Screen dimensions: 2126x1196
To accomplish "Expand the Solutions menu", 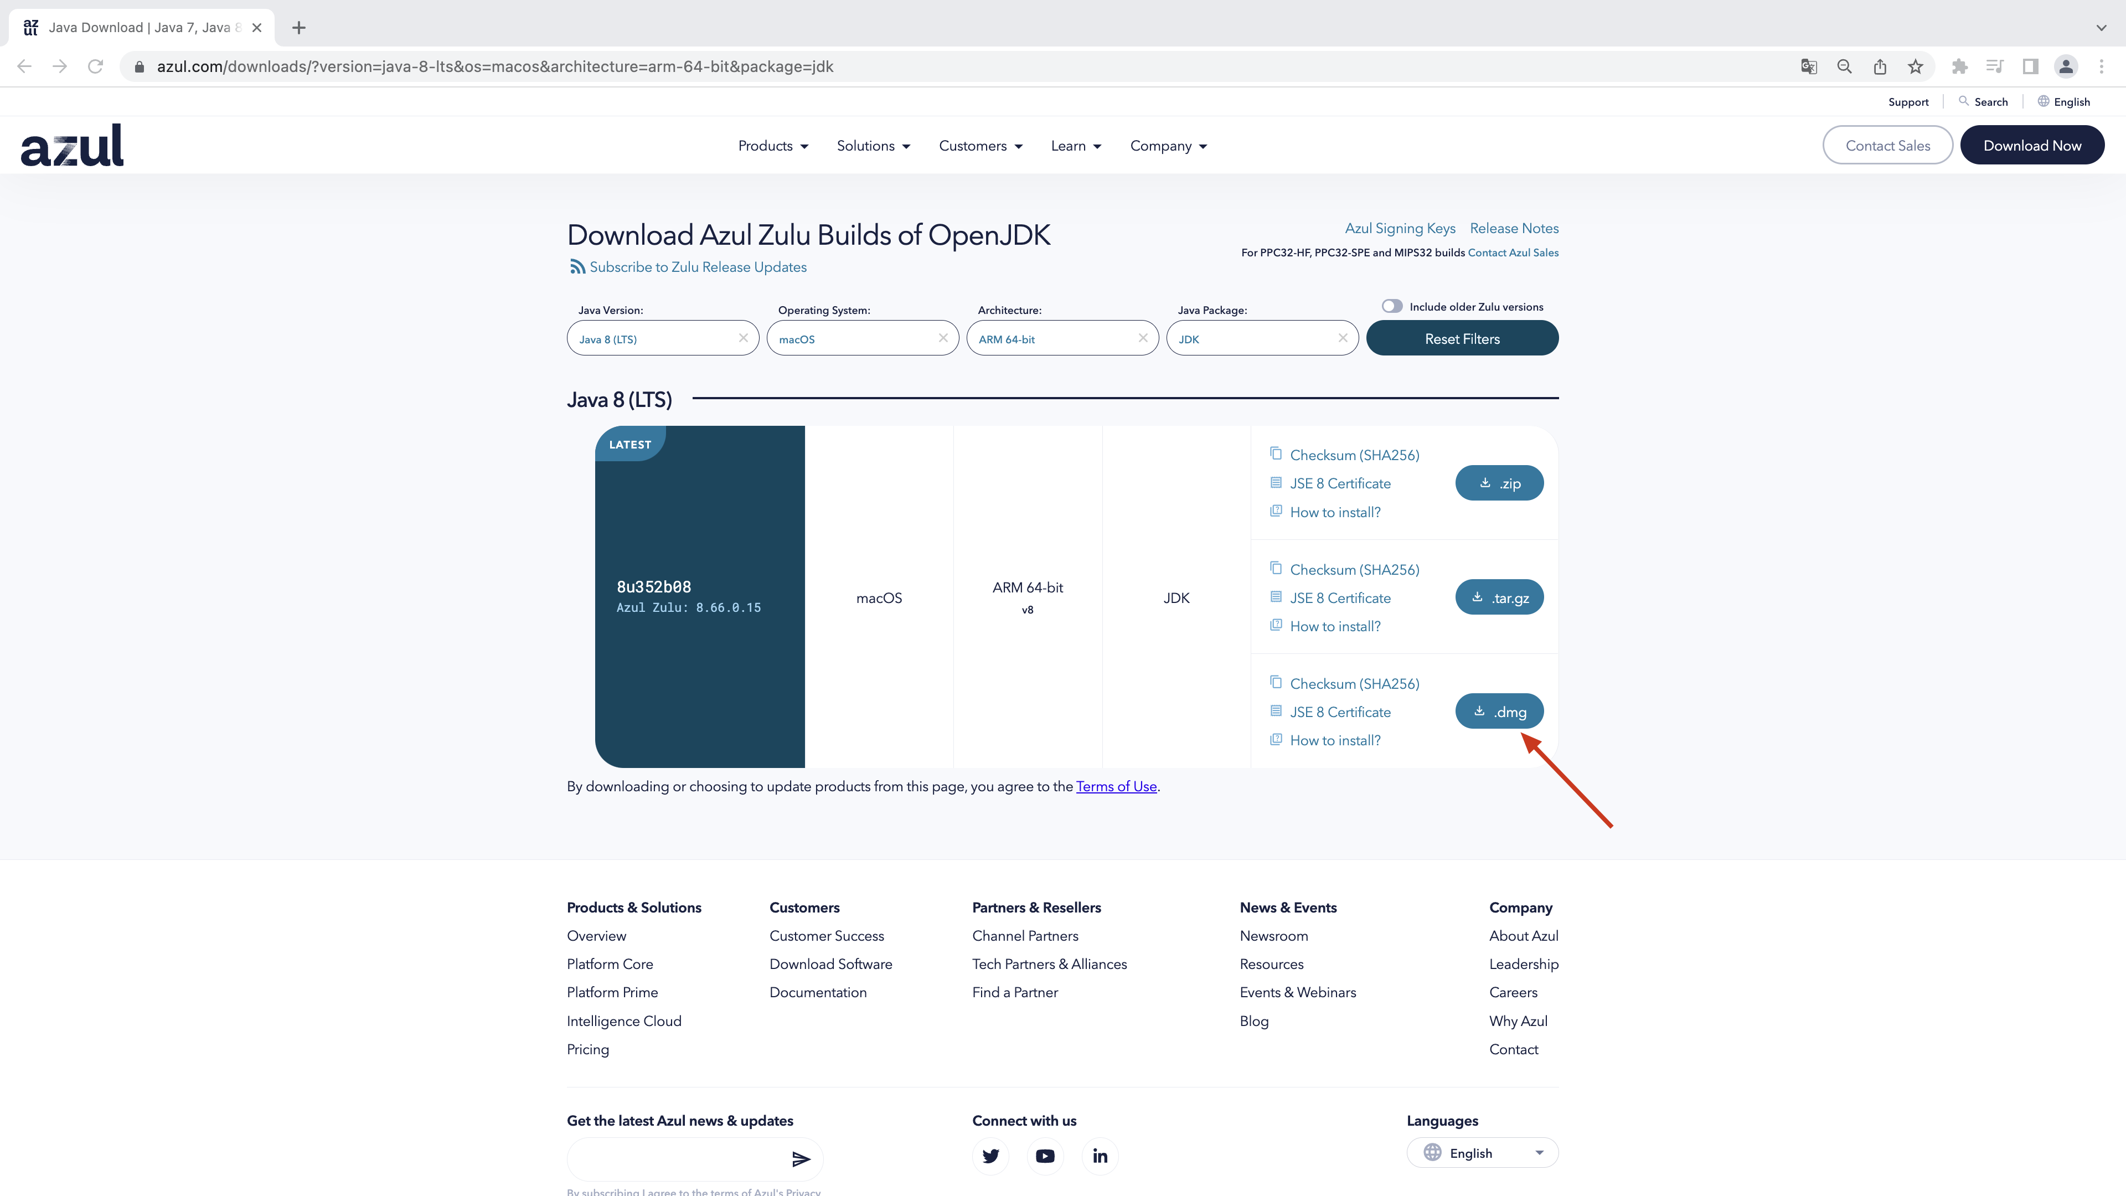I will (873, 145).
